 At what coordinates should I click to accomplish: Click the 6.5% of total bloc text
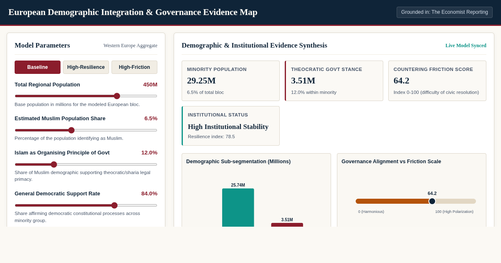tap(205, 92)
